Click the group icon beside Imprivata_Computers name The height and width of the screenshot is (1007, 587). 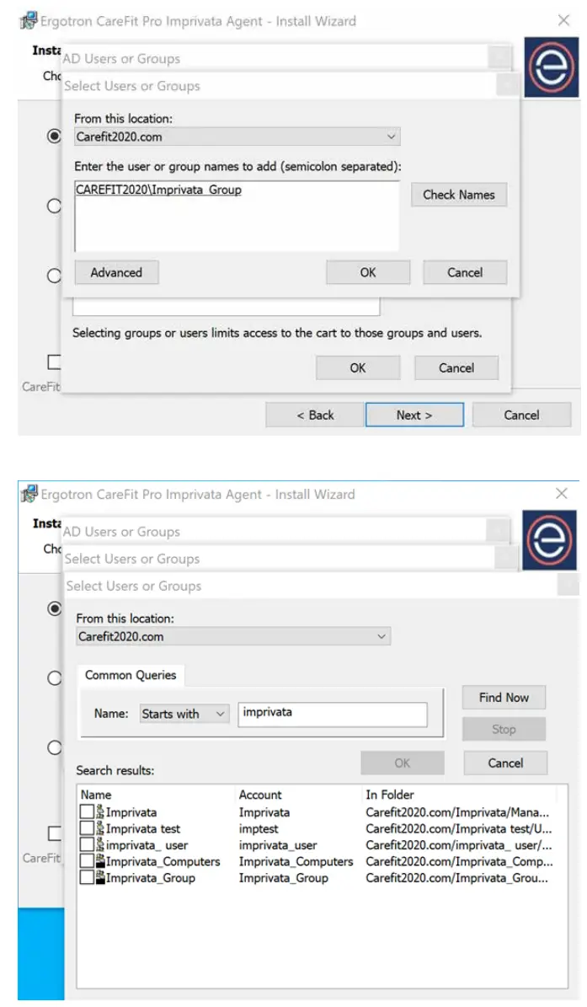[100, 861]
